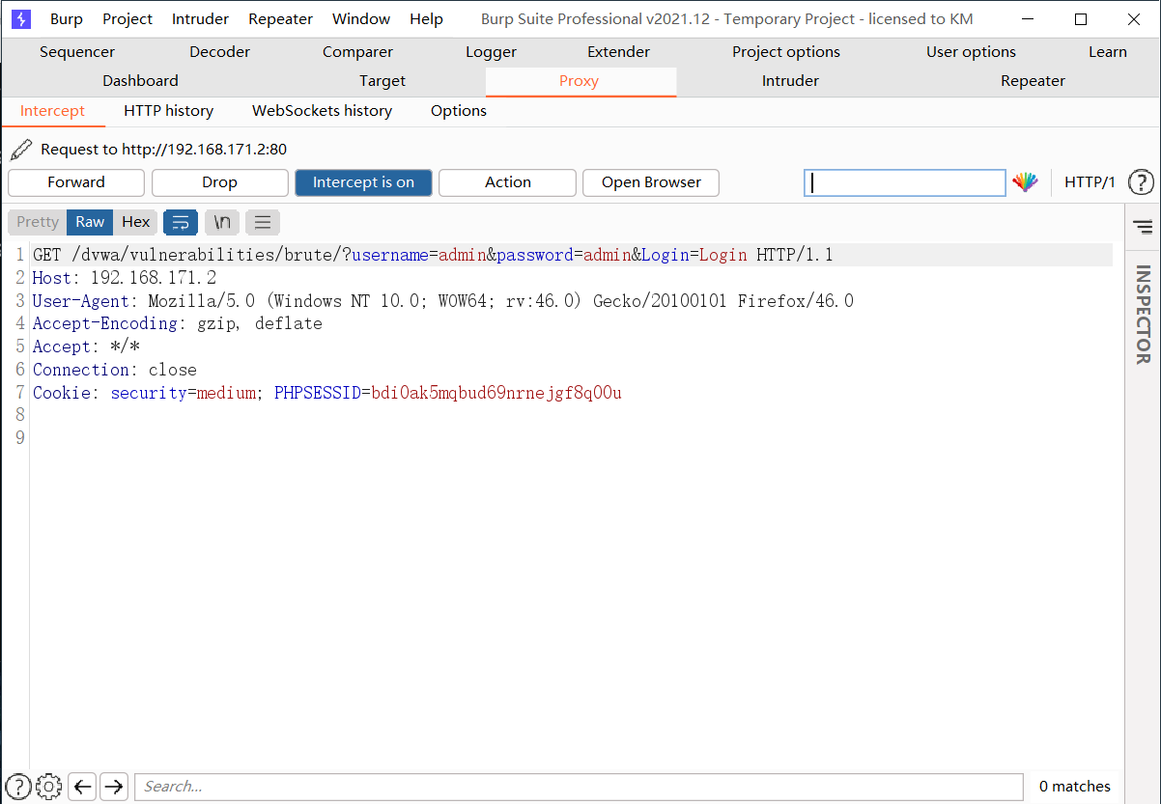This screenshot has height=804, width=1161.
Task: Select the Intercept sub-tab
Action: click(52, 111)
